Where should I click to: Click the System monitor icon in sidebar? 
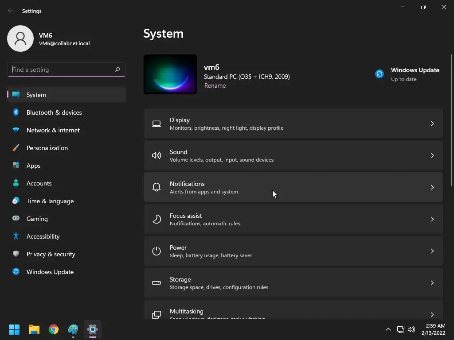tap(16, 95)
